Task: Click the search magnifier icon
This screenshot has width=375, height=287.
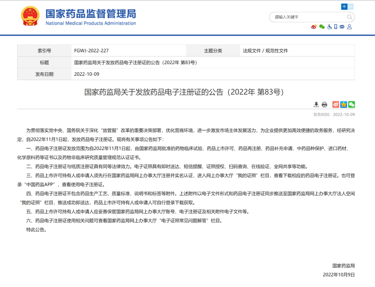Action: point(350,17)
